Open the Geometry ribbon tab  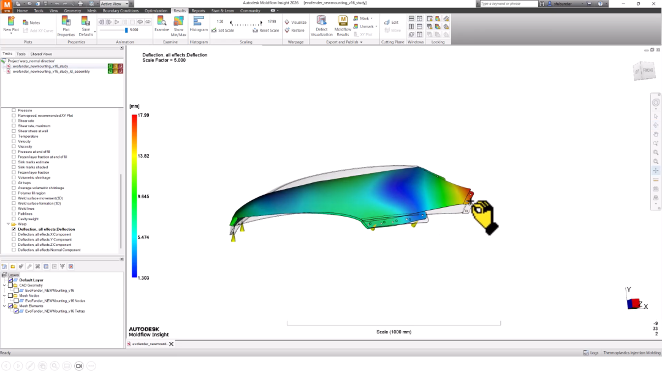point(72,10)
